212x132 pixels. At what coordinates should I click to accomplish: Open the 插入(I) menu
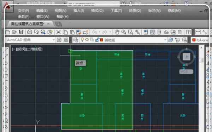tap(79, 11)
